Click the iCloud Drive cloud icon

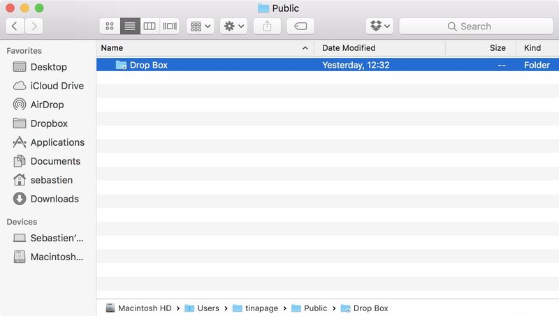point(20,86)
